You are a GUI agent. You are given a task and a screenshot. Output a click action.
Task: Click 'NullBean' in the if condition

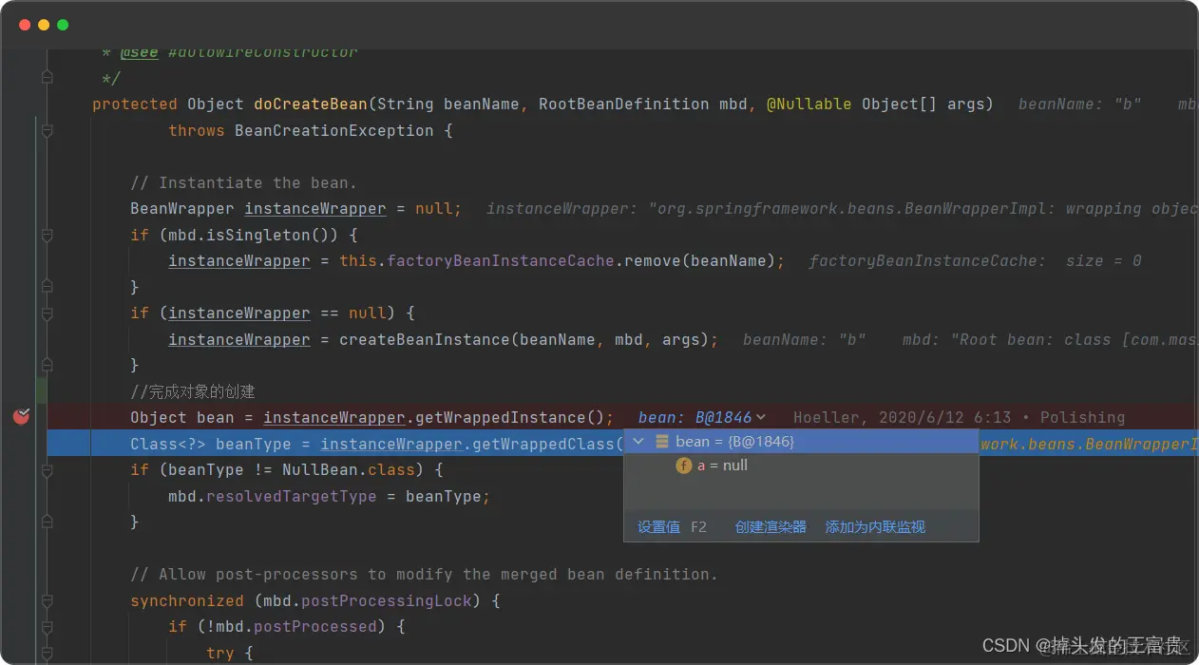pyautogui.click(x=319, y=469)
